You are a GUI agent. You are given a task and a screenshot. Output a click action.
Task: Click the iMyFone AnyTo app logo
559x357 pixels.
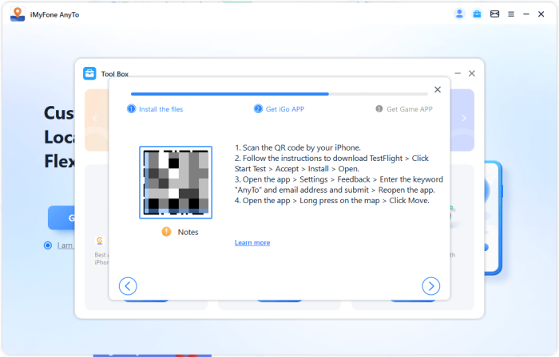point(17,14)
